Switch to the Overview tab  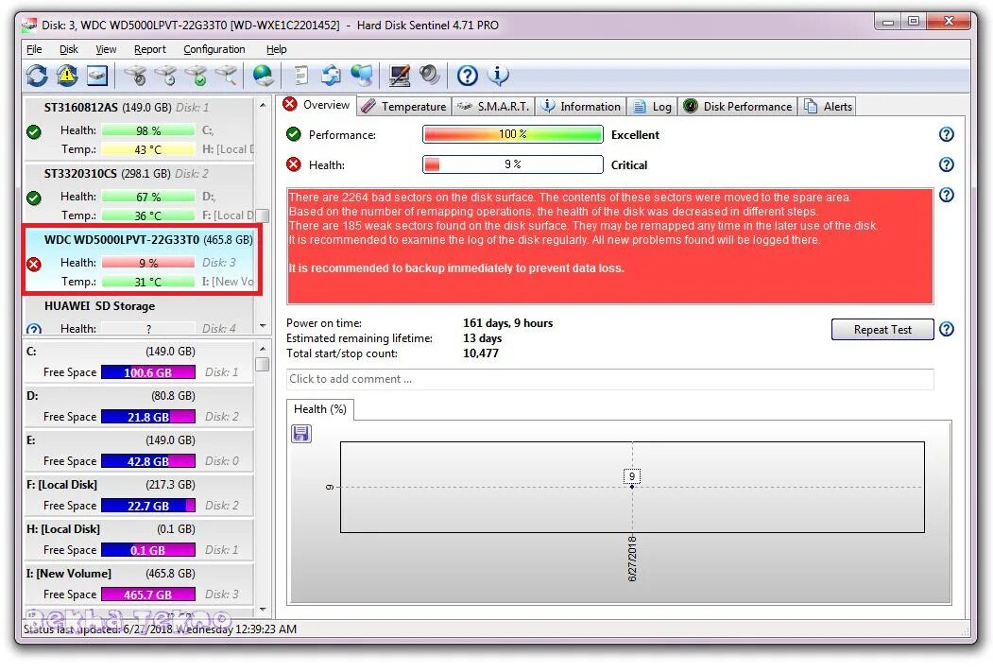pos(317,105)
